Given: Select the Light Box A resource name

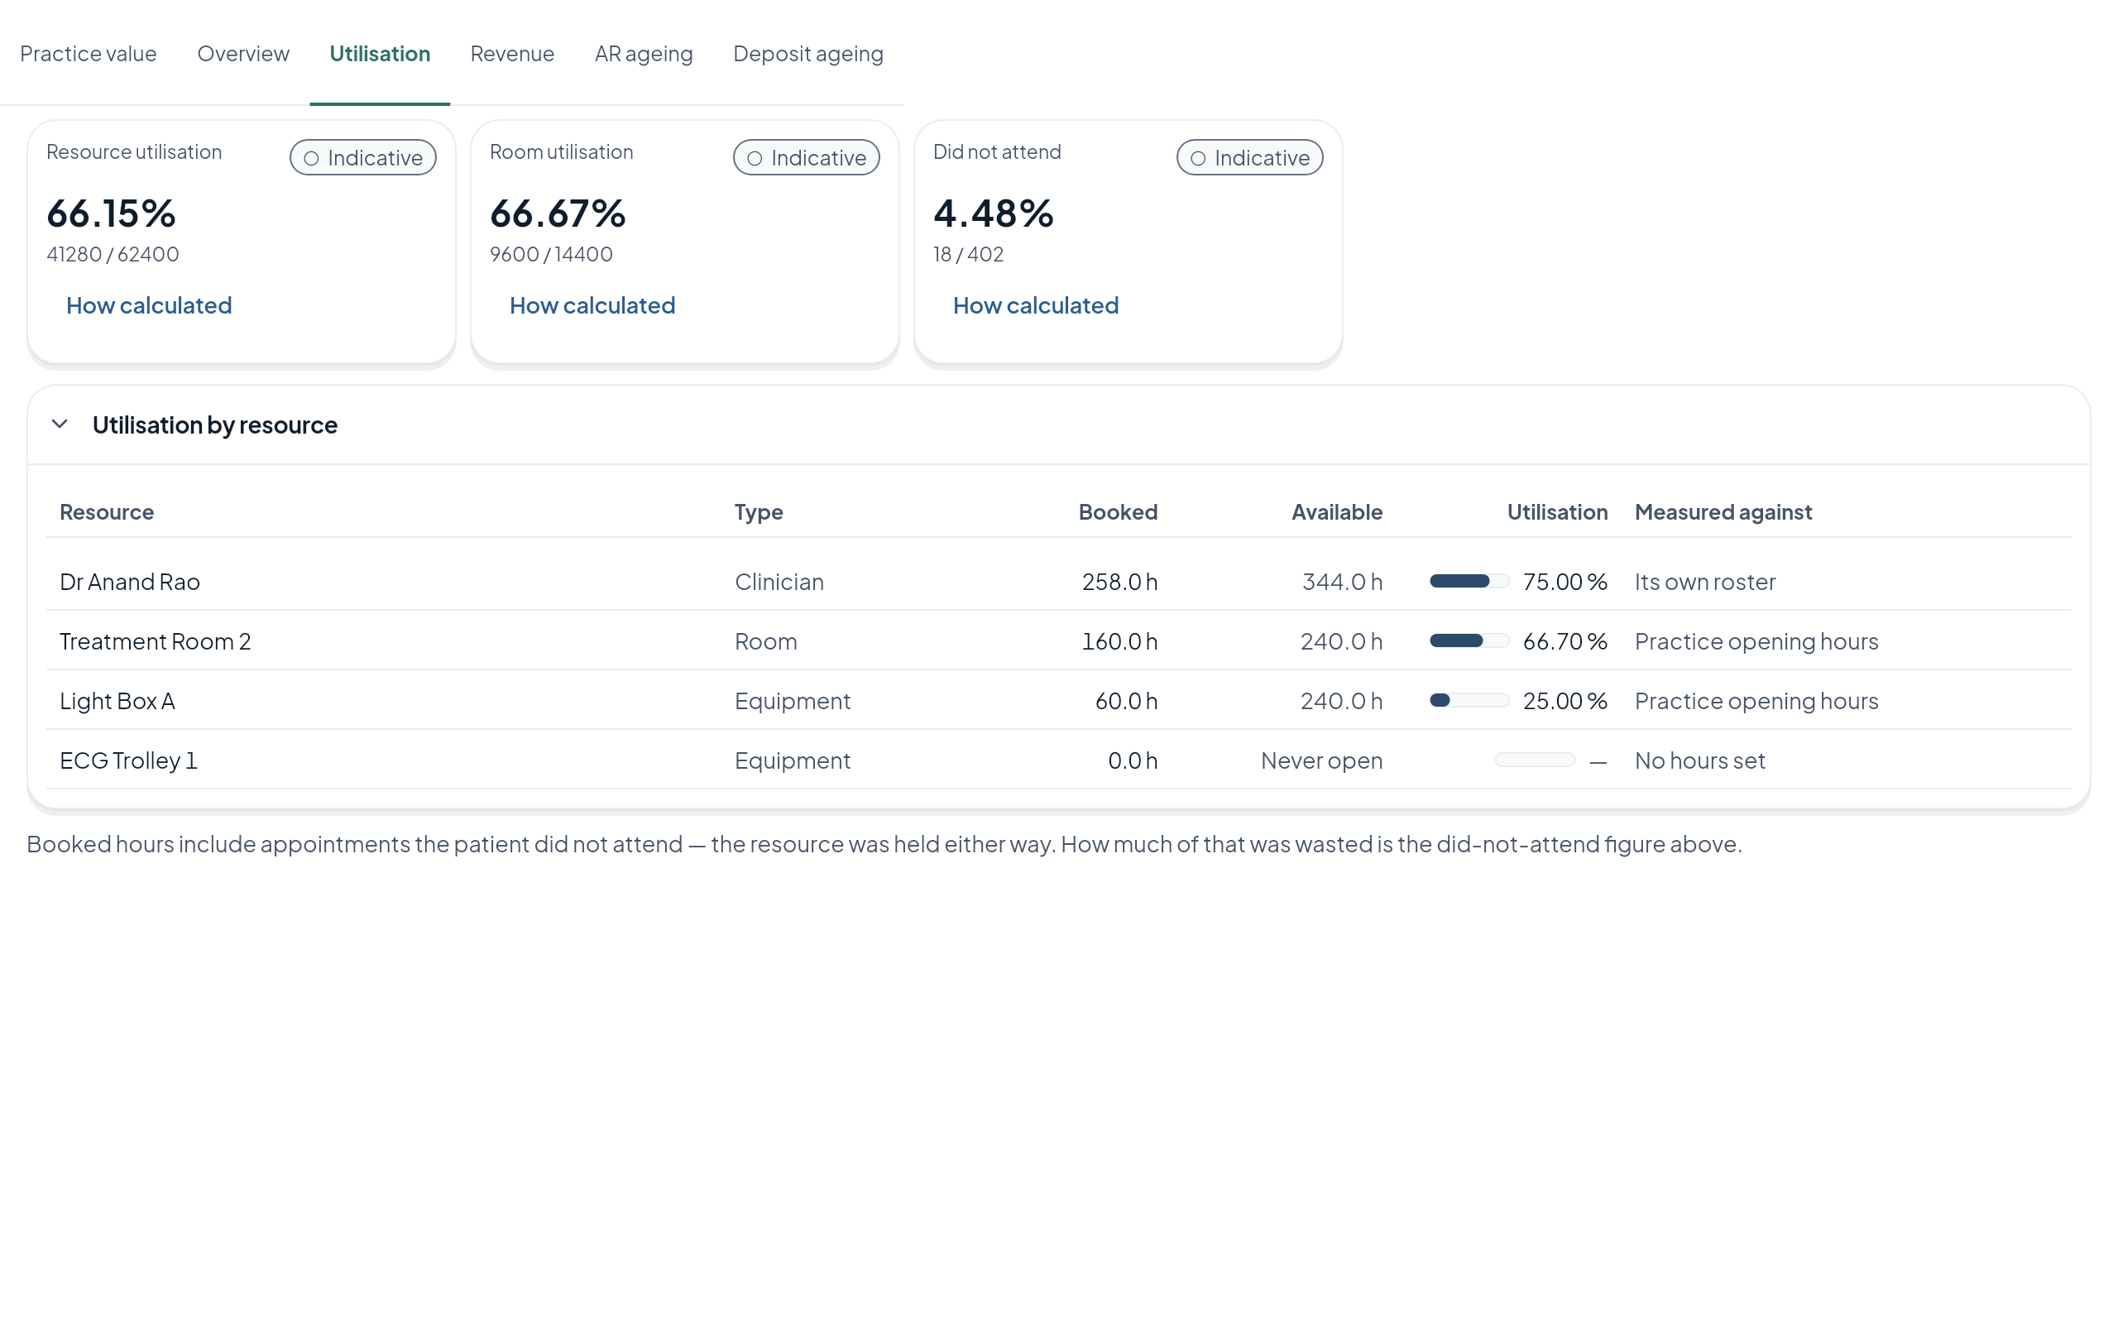Looking at the screenshot, I should (x=117, y=702).
